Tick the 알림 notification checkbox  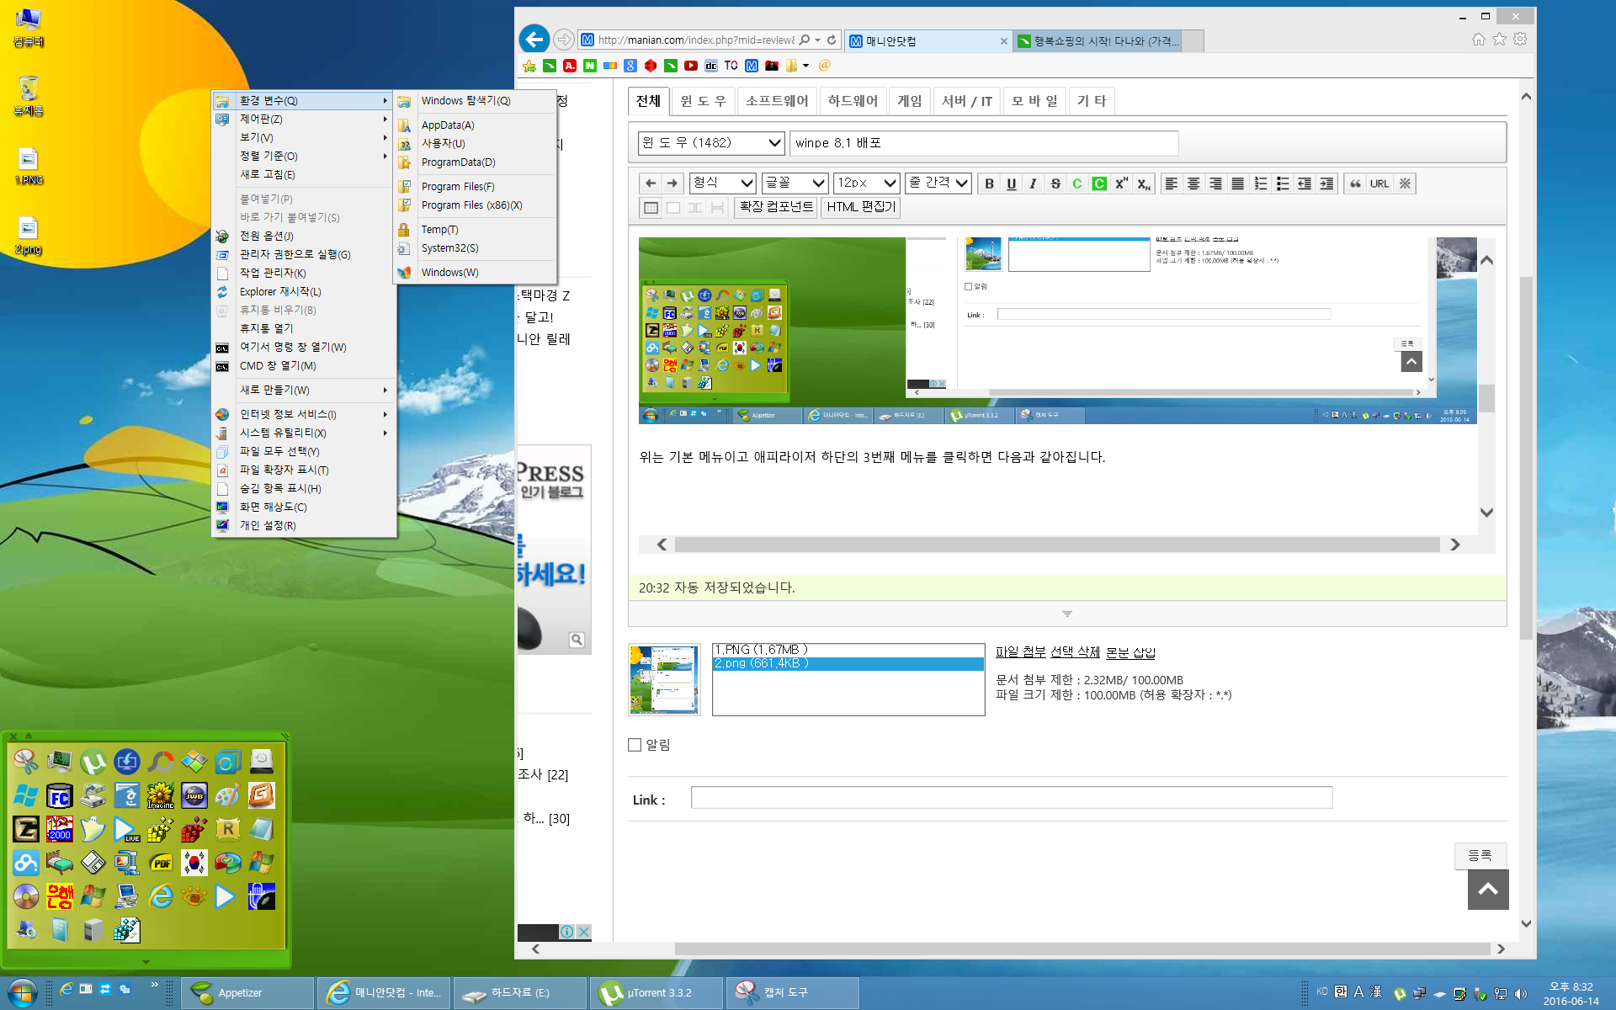[635, 745]
